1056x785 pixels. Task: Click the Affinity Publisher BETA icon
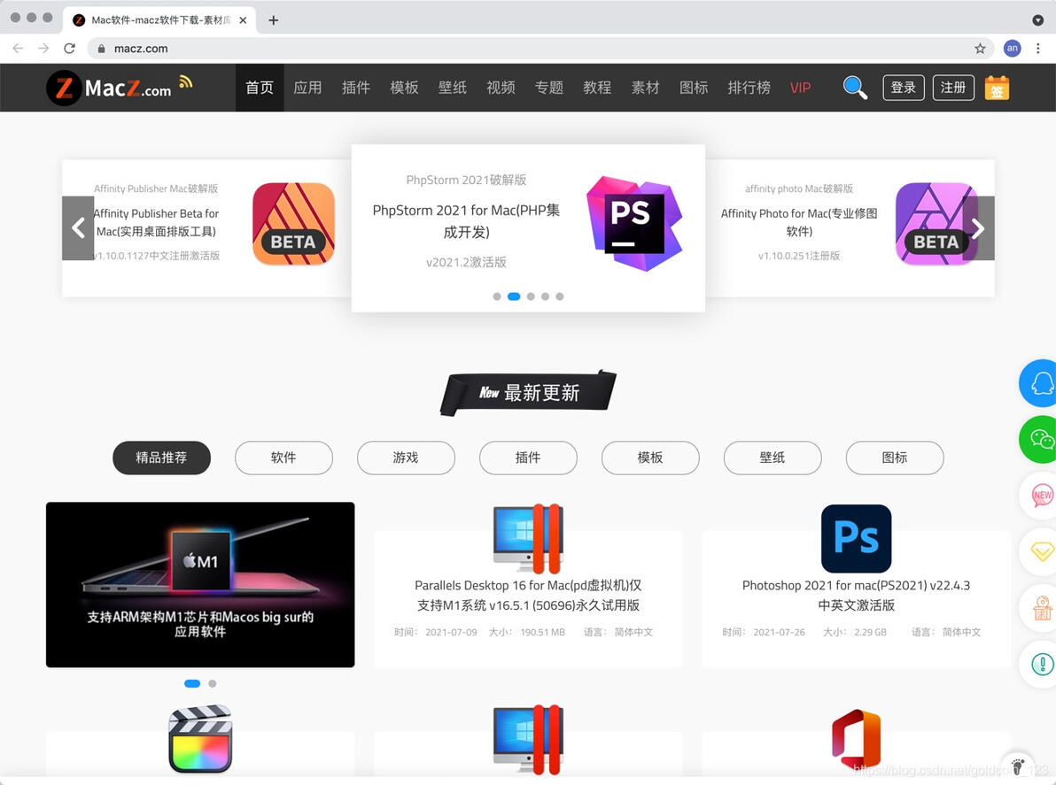click(x=293, y=223)
